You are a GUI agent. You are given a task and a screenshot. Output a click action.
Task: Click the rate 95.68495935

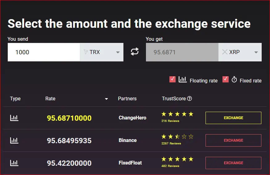click(x=69, y=141)
